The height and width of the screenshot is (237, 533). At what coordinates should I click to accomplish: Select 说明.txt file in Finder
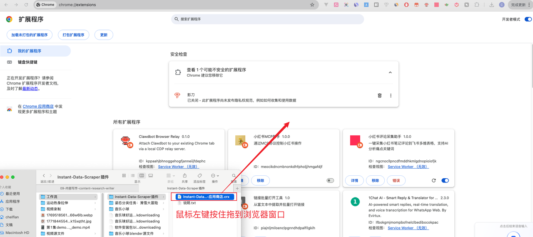pos(189,203)
